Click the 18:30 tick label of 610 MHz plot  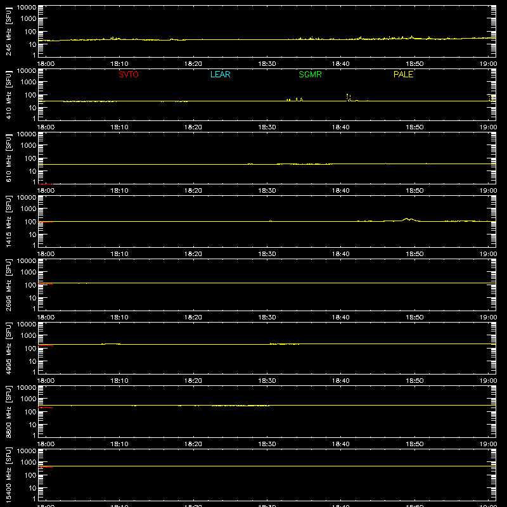click(267, 191)
